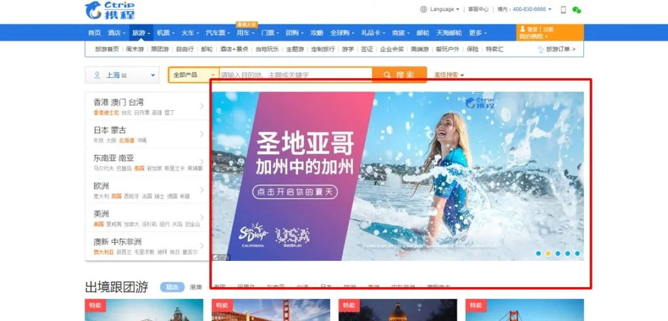The height and width of the screenshot is (321, 668).
Task: Click 点击开启你的夏天 banner button
Action: coord(295,192)
